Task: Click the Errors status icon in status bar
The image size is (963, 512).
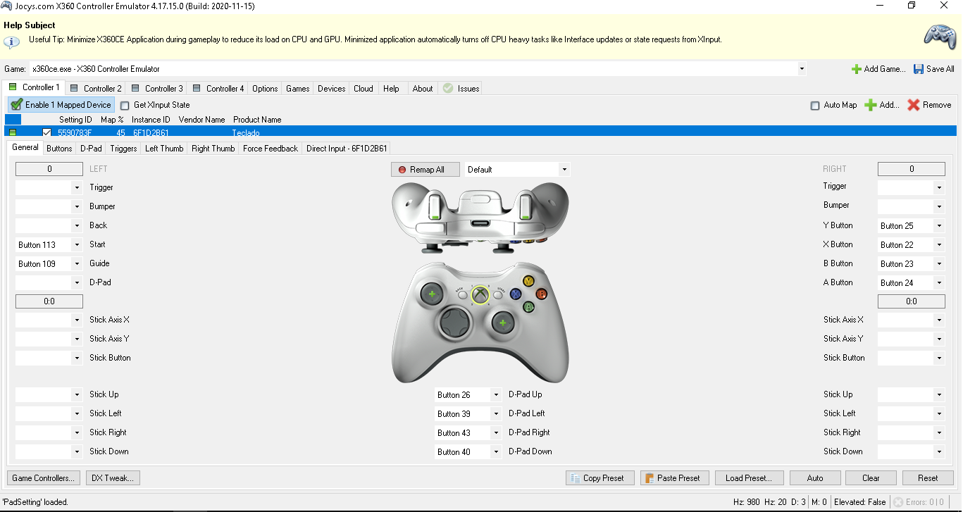Action: point(898,502)
